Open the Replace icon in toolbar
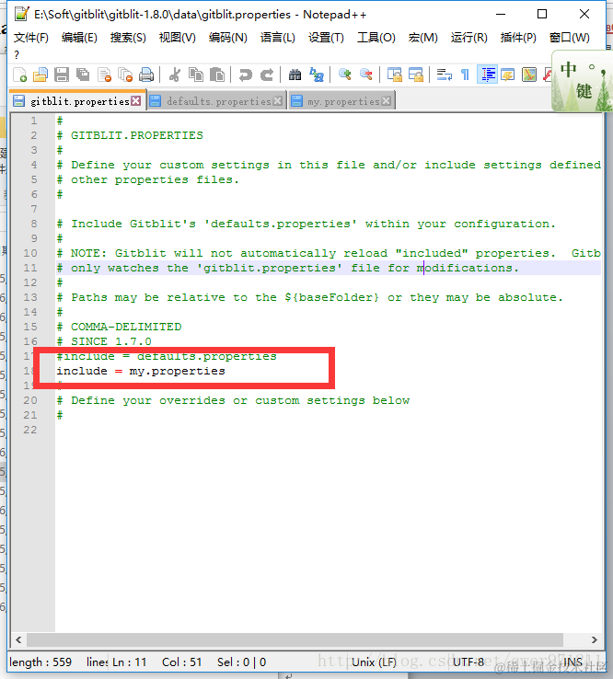Screen dimensions: 613x679 tap(317, 75)
